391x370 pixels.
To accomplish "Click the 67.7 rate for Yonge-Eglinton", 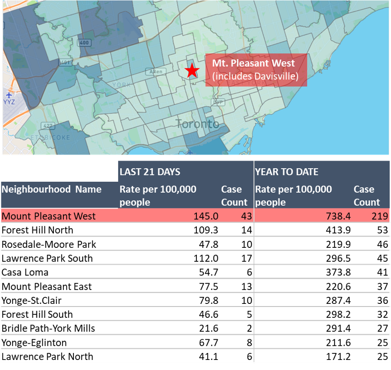I will (209, 343).
